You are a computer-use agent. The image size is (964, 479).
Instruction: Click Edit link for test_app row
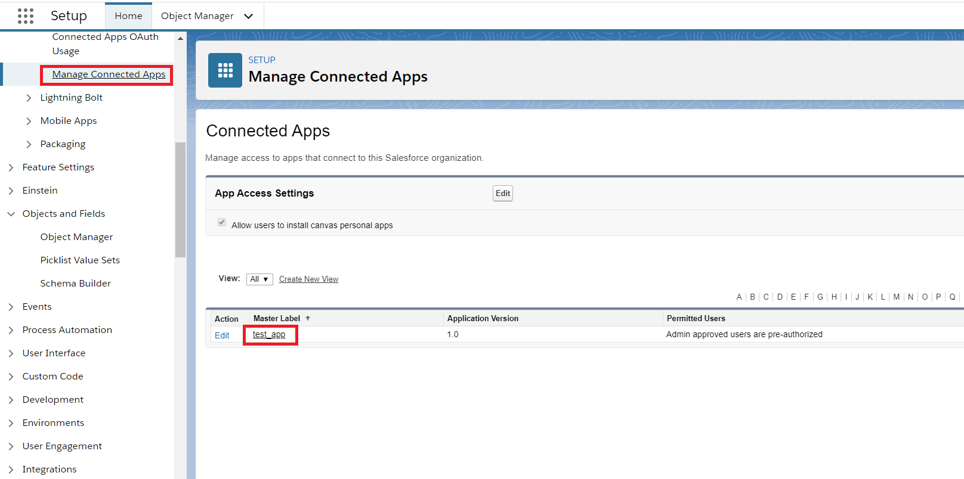[222, 335]
